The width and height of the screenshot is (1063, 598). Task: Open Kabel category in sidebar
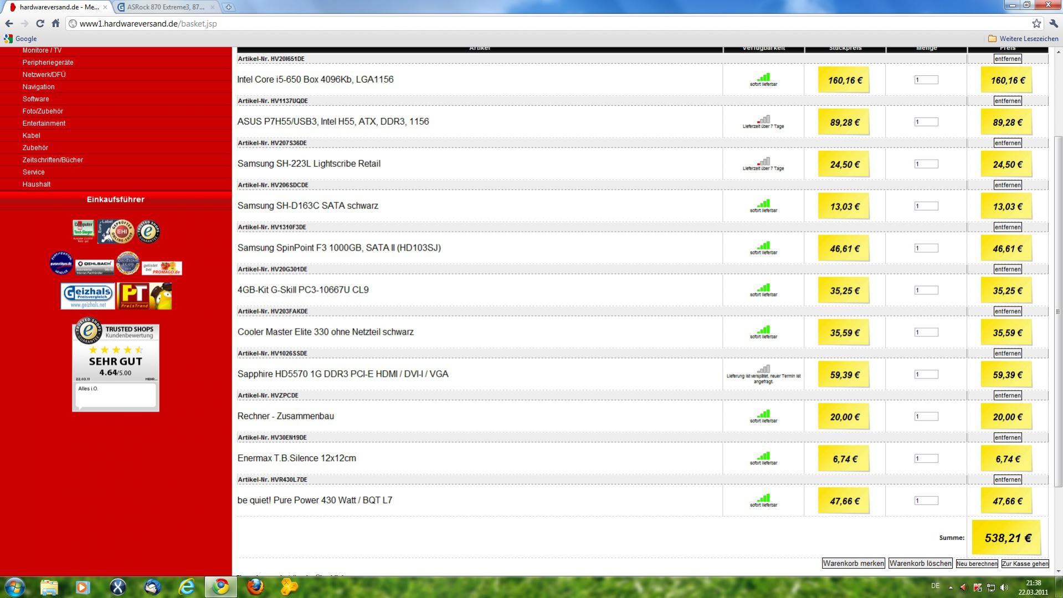(x=31, y=136)
